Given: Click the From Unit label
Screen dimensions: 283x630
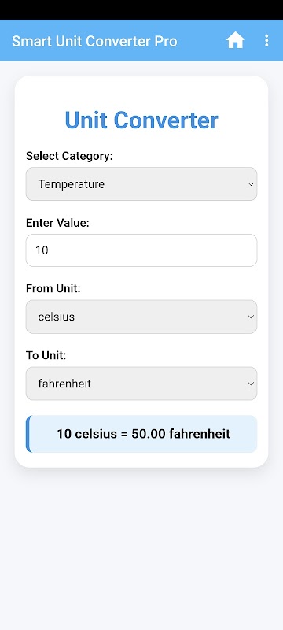Looking at the screenshot, I should 53,288.
